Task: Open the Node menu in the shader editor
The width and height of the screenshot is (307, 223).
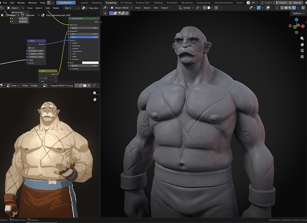Action: pos(56,8)
